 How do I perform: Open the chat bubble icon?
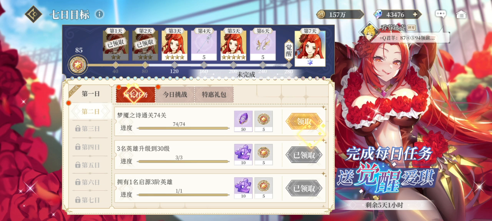pos(440,15)
